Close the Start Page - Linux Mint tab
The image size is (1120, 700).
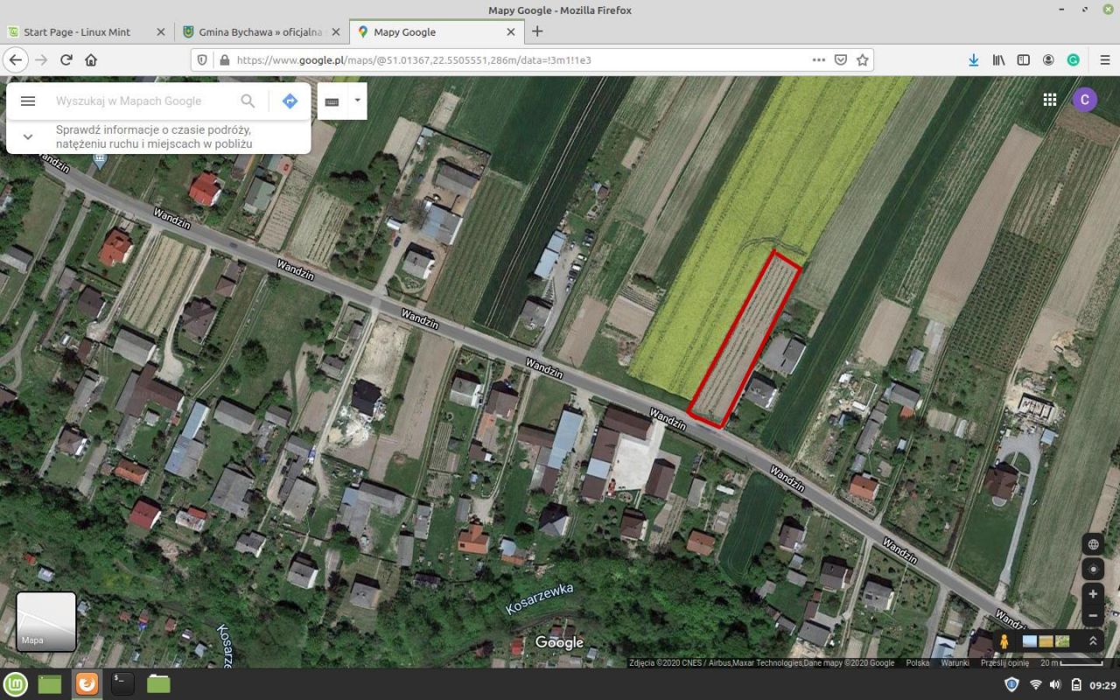tap(160, 31)
